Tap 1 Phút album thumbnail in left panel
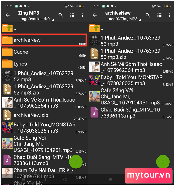Viewport: 174px width, 186px height. pyautogui.click(x=7, y=76)
